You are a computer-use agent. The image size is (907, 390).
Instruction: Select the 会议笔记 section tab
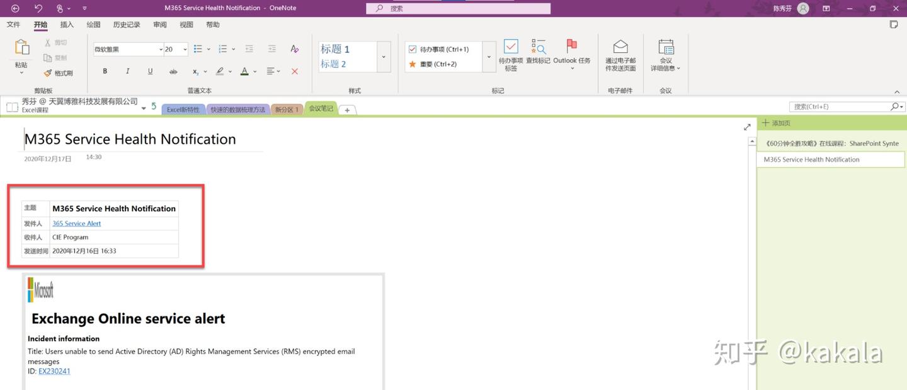(321, 108)
